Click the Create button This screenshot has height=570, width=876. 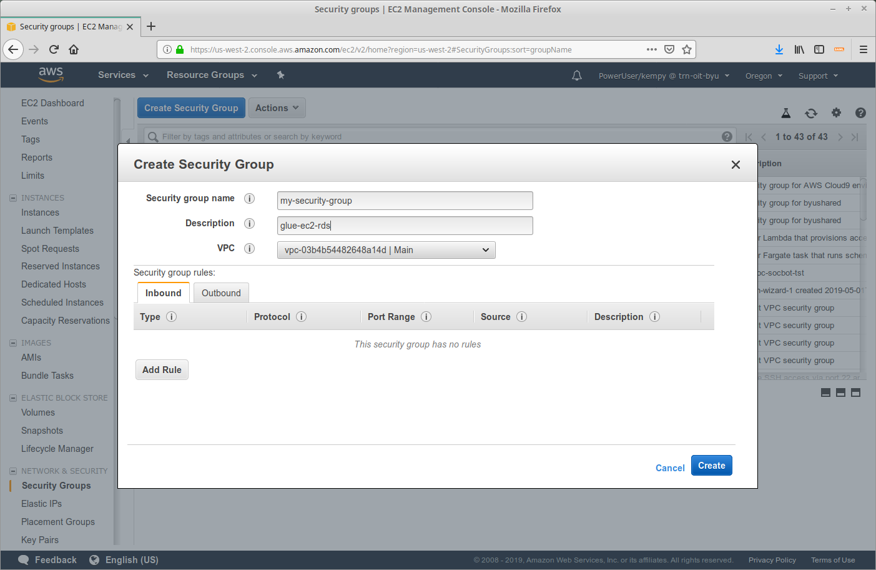pyautogui.click(x=712, y=466)
